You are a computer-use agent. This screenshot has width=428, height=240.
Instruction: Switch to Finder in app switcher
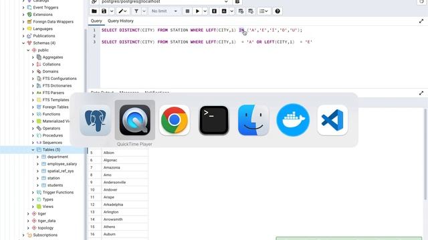point(253,120)
